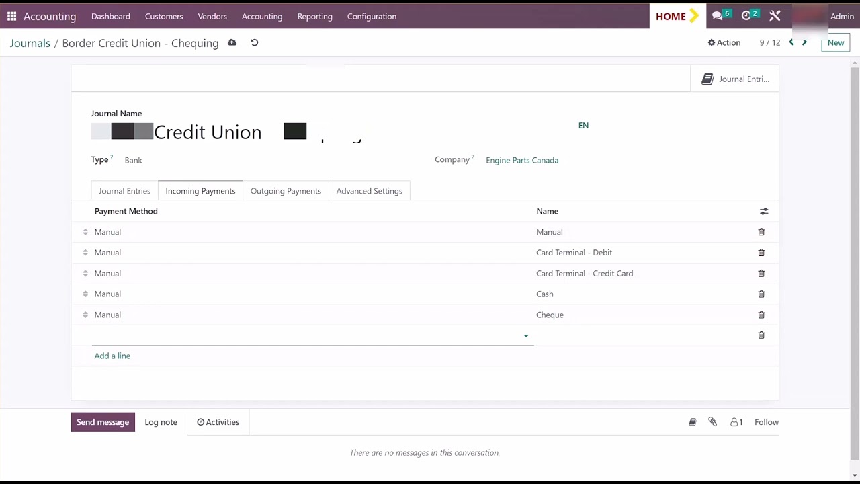Delete the Card Terminal - Debit row
Viewport: 860px width, 484px height.
coord(761,253)
